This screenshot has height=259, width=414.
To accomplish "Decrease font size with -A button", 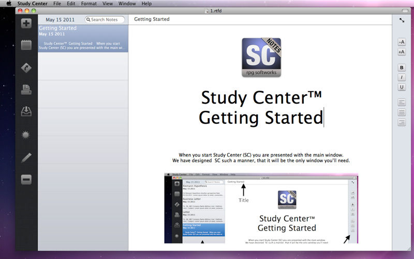I will (402, 42).
